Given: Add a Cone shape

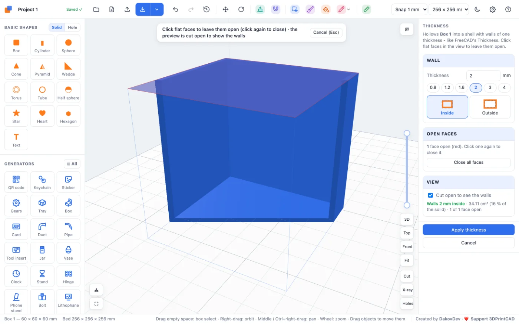Looking at the screenshot, I should coord(16,69).
